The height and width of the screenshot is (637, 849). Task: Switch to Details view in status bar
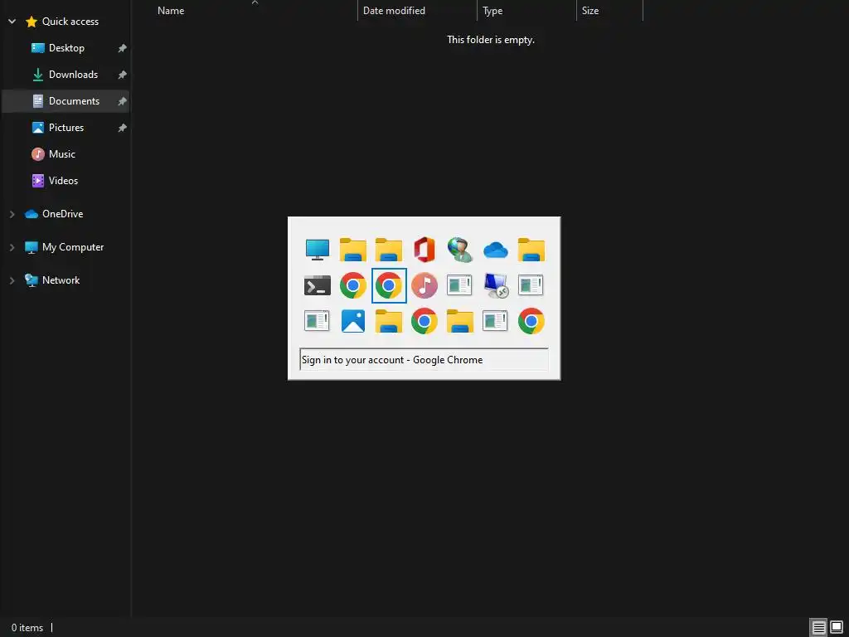(818, 627)
